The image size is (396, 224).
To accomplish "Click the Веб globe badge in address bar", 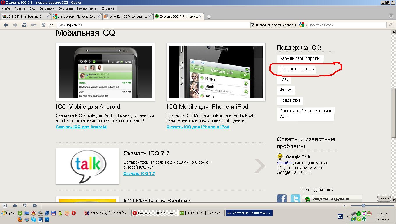I will coord(48,25).
